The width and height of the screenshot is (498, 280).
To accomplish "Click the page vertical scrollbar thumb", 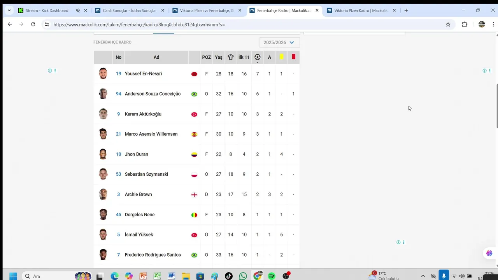I will (x=496, y=105).
